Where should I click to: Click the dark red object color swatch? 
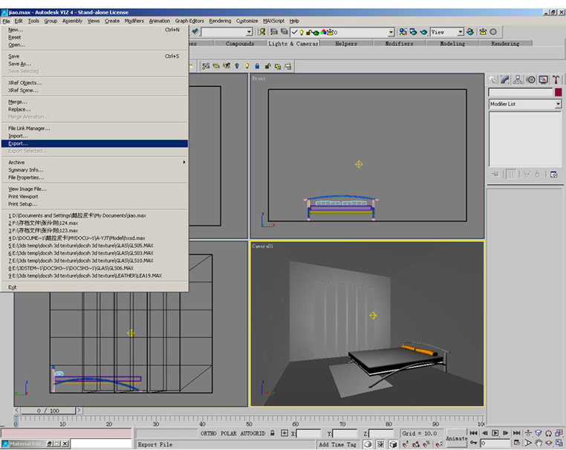click(x=558, y=92)
